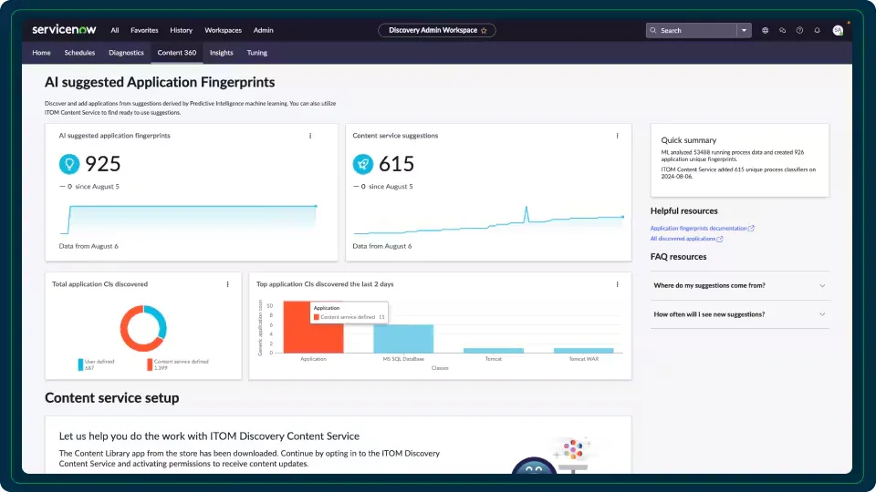Open options menu for AI suggested fingerprints card
This screenshot has width=876, height=492.
click(x=310, y=136)
